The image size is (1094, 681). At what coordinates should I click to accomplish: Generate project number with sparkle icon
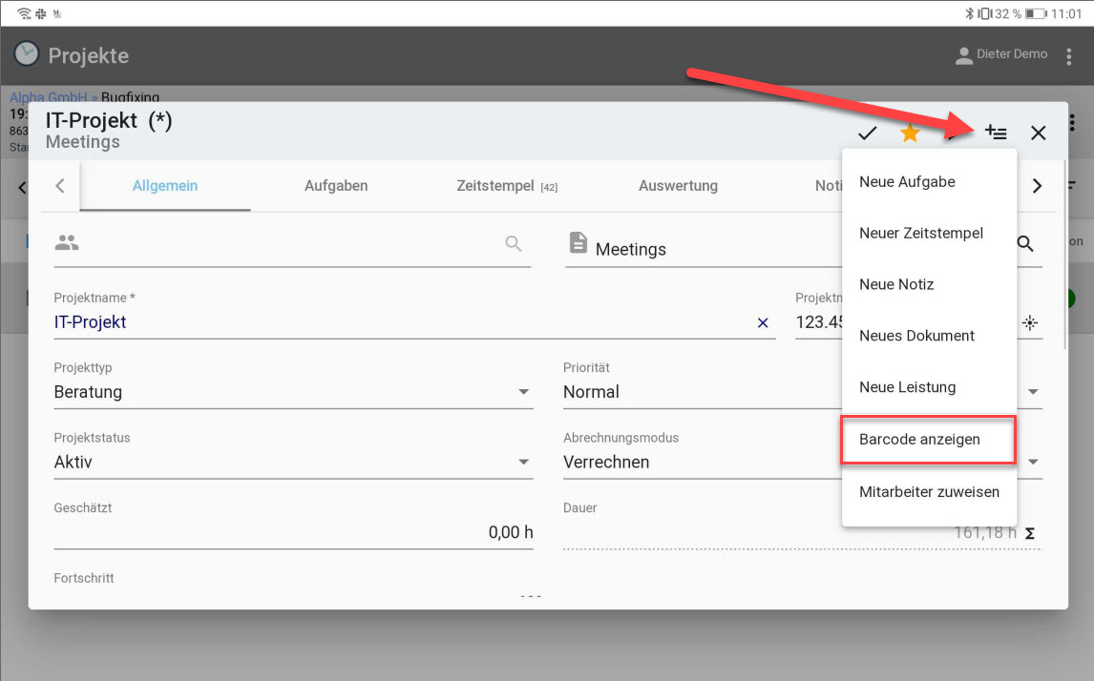click(1030, 322)
